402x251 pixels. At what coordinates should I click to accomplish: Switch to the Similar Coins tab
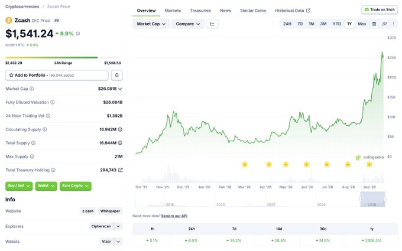(x=253, y=11)
